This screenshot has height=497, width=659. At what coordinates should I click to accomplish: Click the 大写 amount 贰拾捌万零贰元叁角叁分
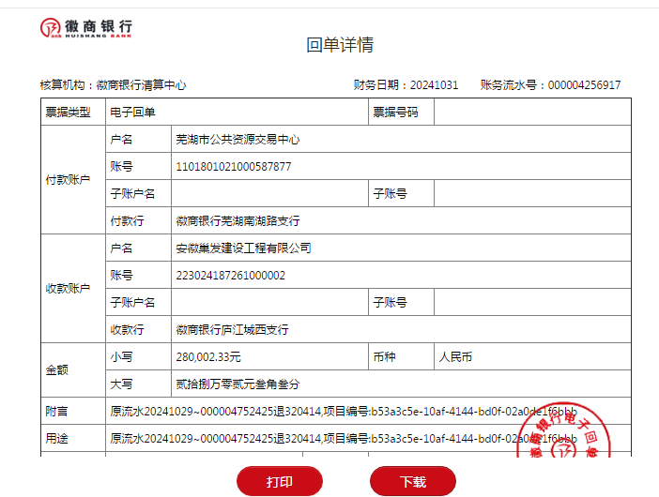coord(232,384)
